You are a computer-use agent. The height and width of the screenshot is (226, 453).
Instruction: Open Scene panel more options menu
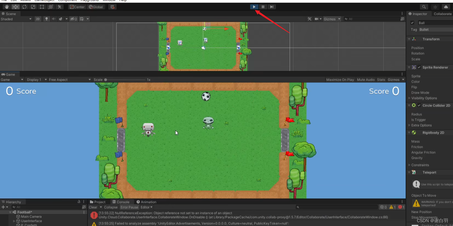402,13
